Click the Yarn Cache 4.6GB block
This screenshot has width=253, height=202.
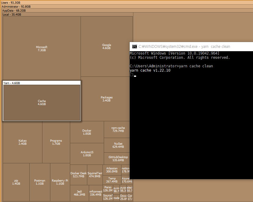pos(42,103)
